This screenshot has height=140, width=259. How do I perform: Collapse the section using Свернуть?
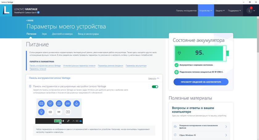coord(154,78)
